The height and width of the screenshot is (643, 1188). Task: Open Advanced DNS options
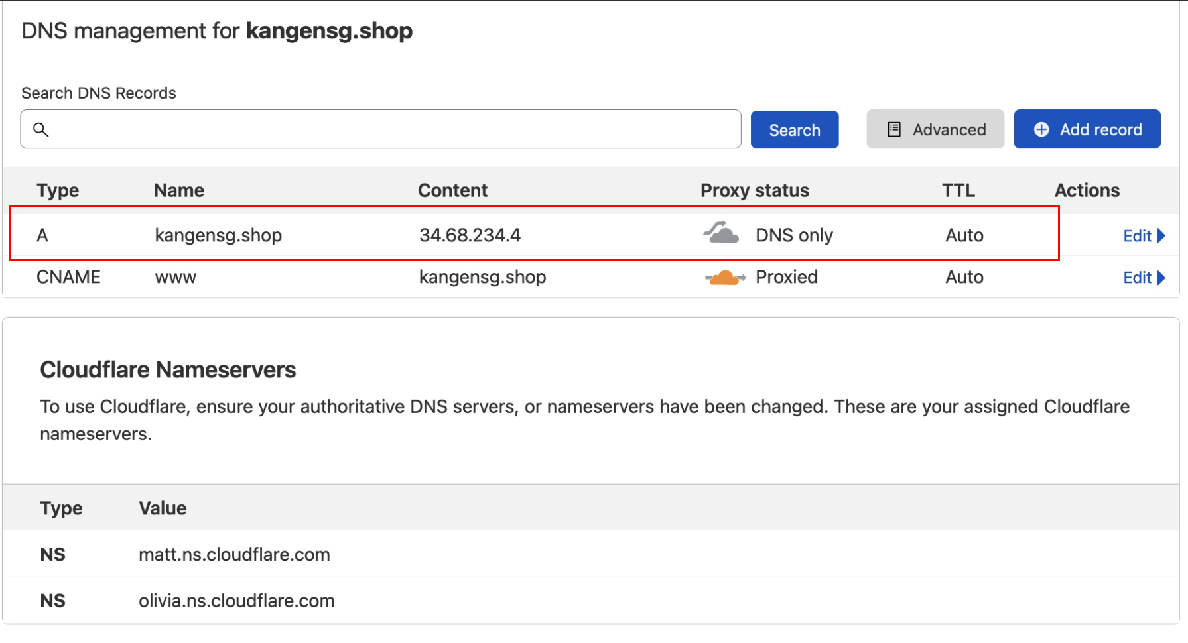935,130
